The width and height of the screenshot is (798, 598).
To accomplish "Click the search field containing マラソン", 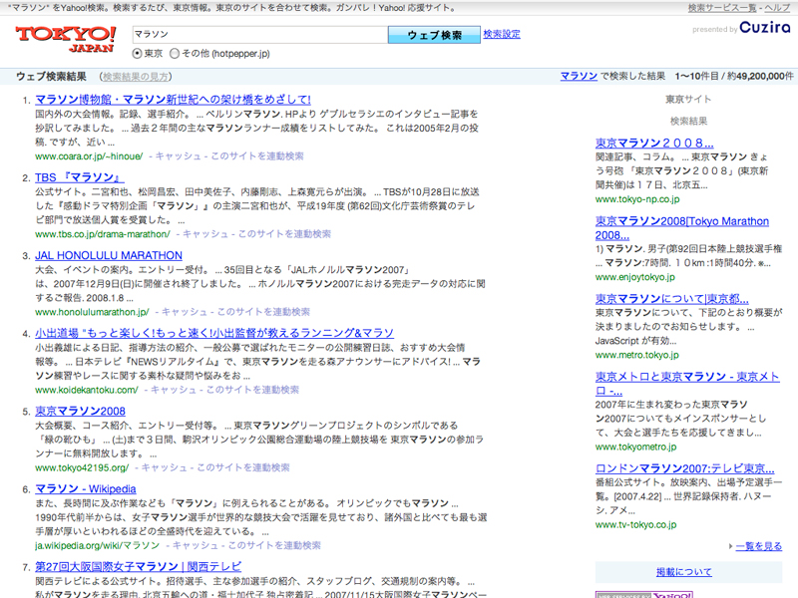I will [x=257, y=35].
